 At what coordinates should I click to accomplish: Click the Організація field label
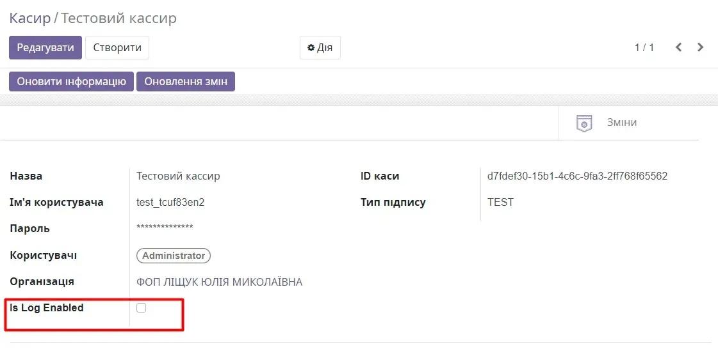(x=42, y=282)
